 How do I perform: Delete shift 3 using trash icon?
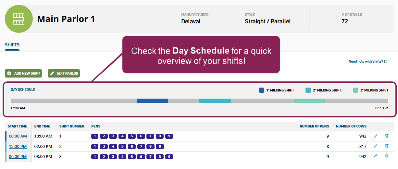coord(387,156)
